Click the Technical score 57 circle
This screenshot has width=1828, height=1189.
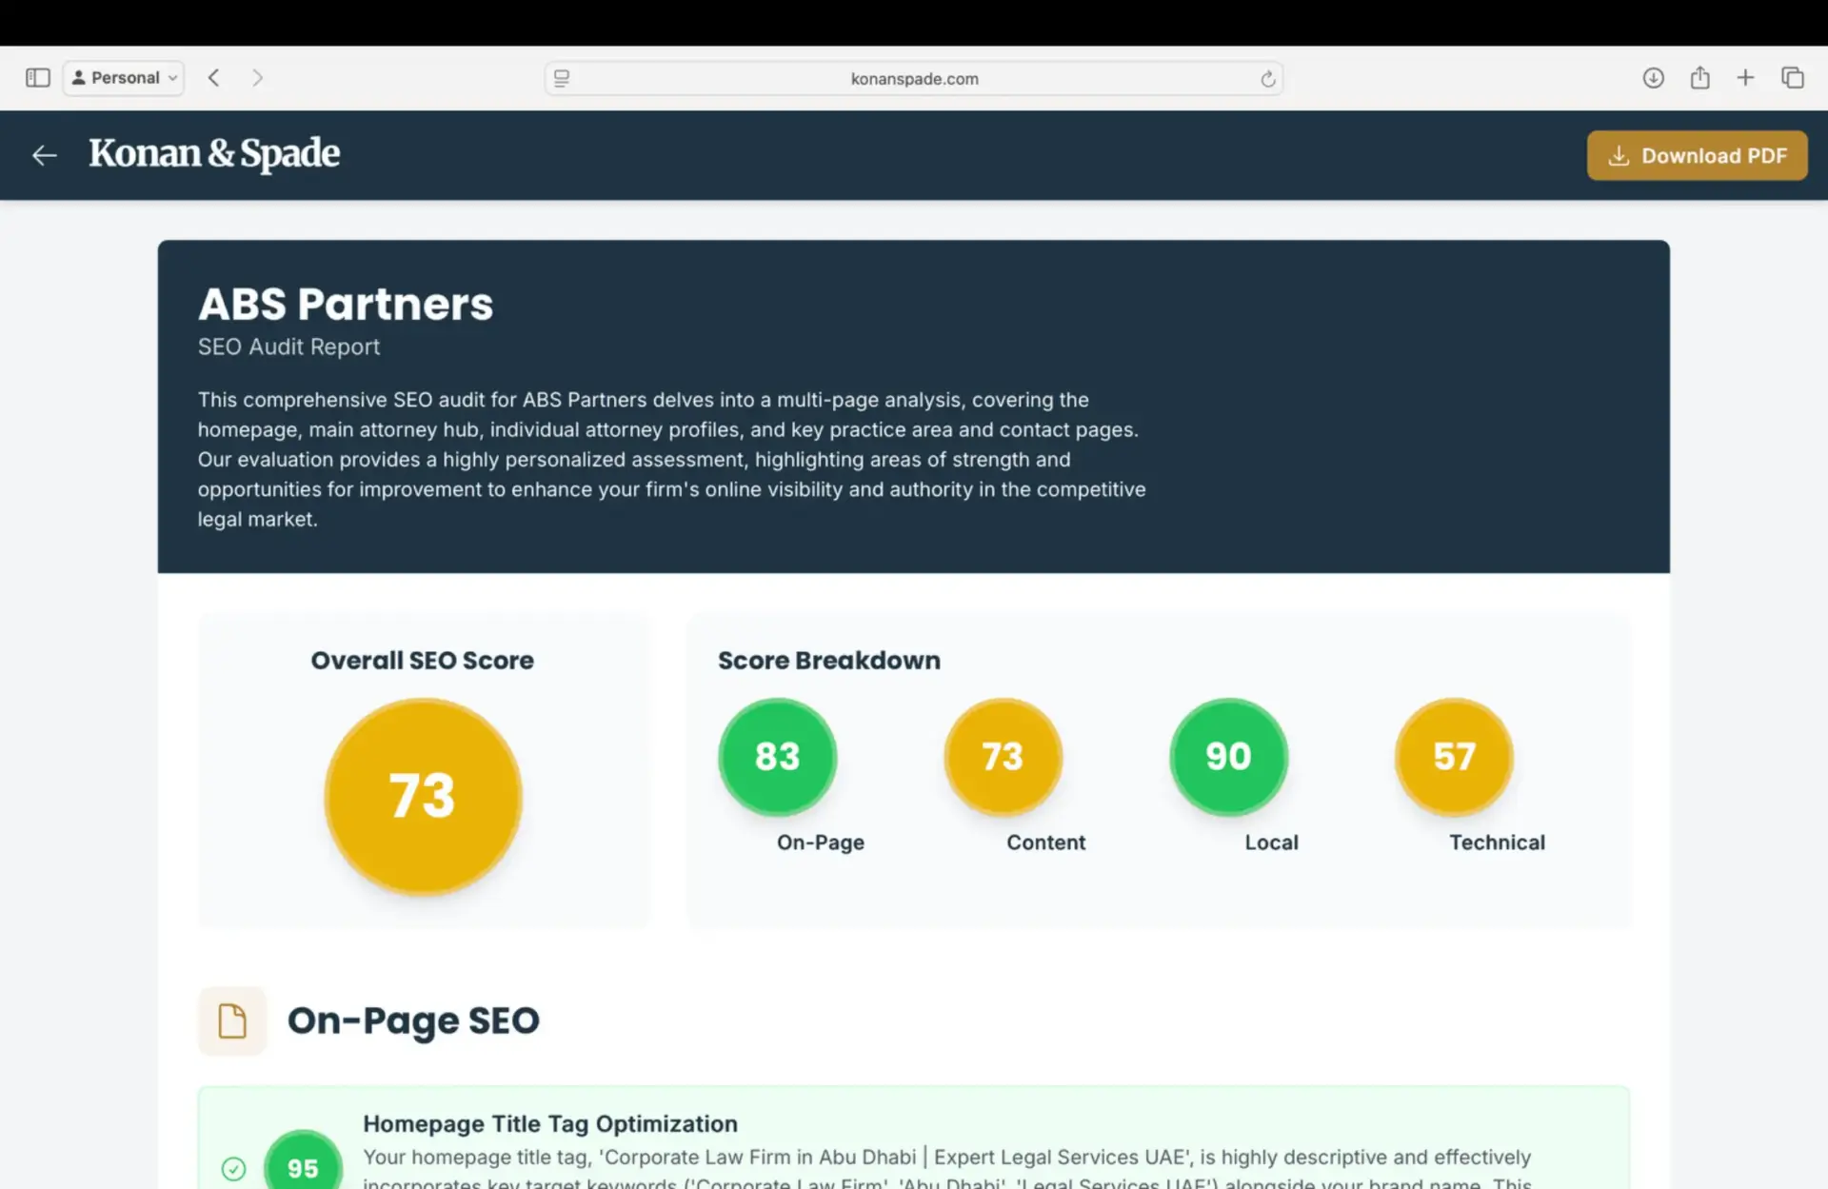tap(1454, 757)
